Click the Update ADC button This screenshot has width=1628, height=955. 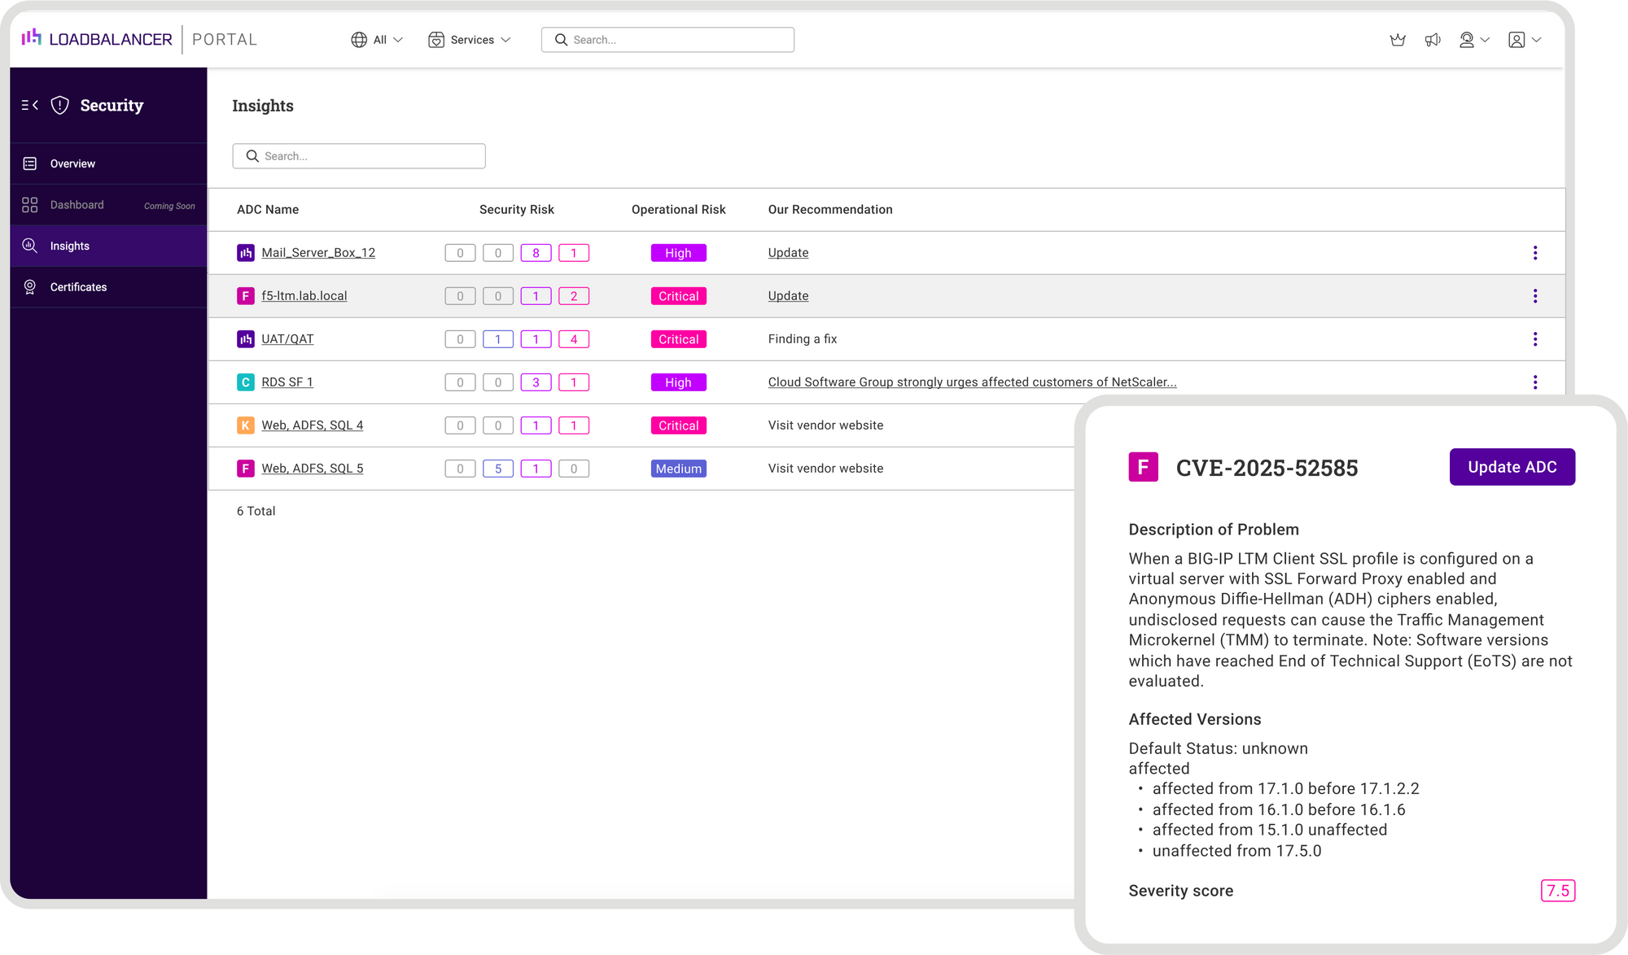coord(1512,467)
